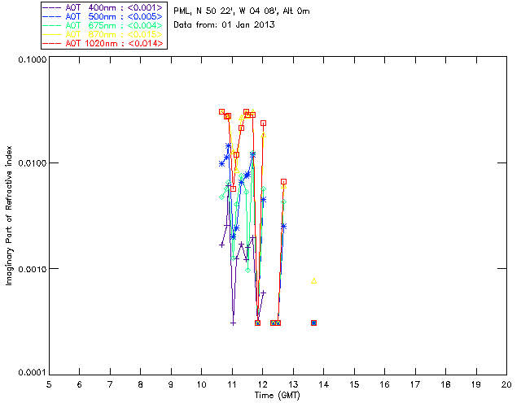521x416 pixels.
Task: Click the 'Time (GMT)' axis label
Action: 278,396
